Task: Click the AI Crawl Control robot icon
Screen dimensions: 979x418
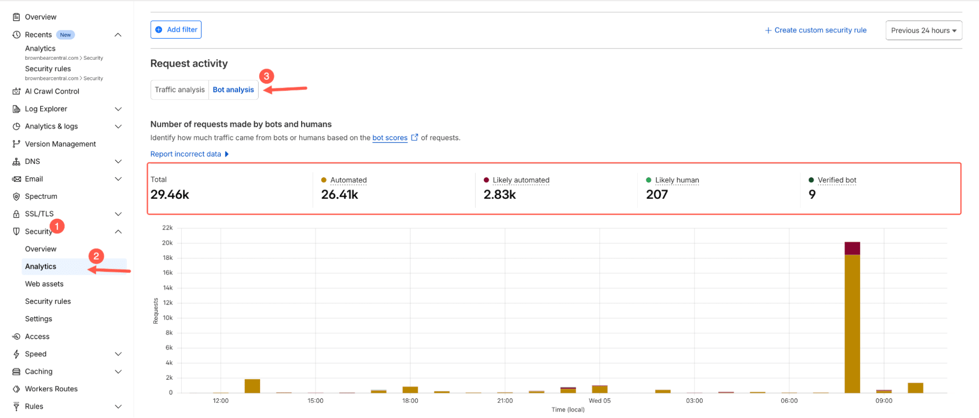Action: [x=16, y=92]
